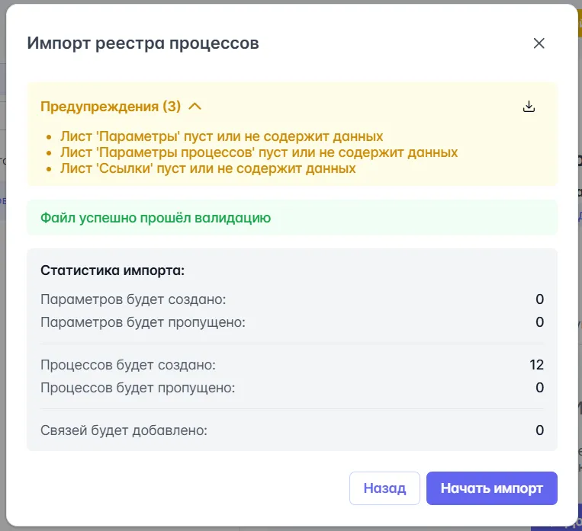Go back with the 'Назад' button

coord(384,488)
